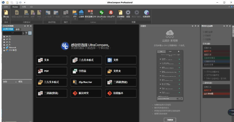
Task: Switch to the Git ribbon tab
Action: pos(31,7)
